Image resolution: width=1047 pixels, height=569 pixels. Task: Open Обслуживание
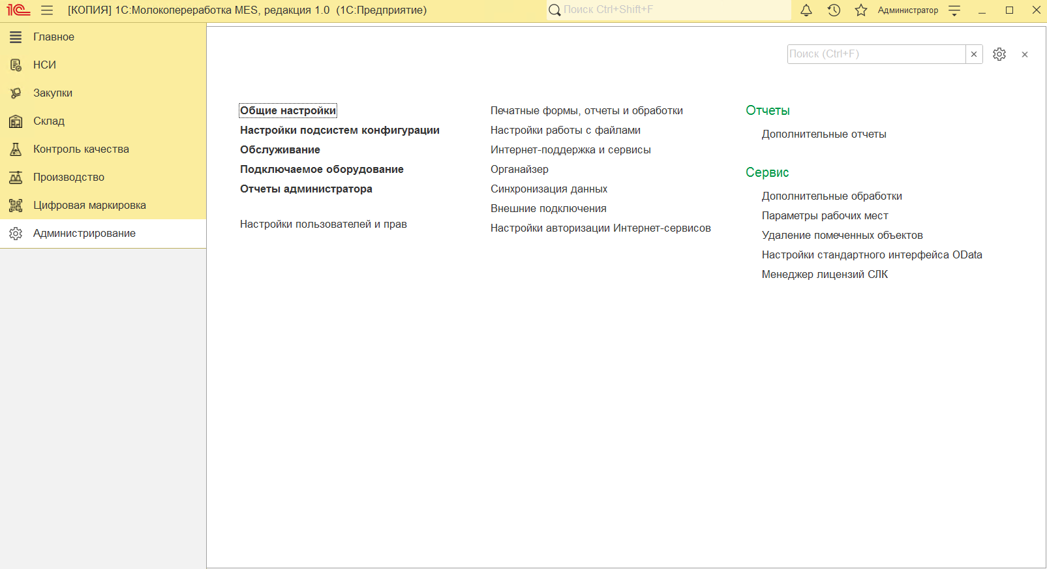click(280, 150)
